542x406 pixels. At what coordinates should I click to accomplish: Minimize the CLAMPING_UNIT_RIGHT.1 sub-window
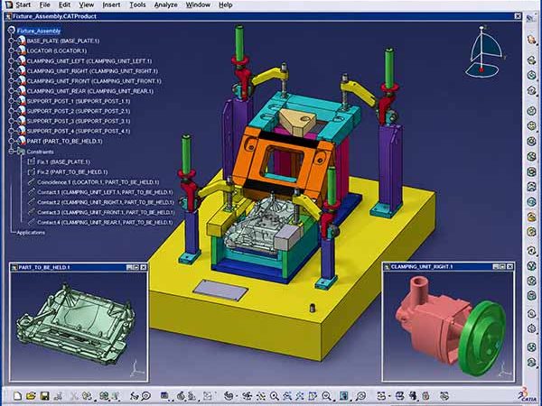496,266
